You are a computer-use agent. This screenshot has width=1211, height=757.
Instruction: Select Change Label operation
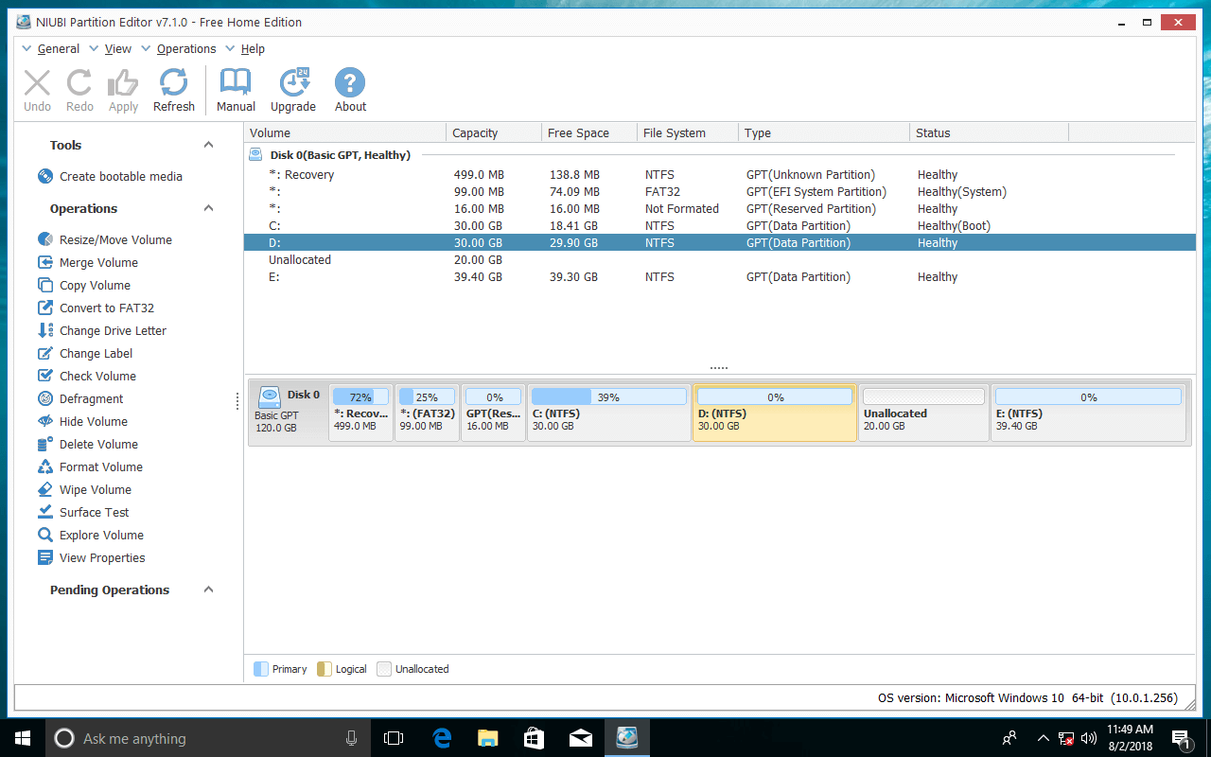click(85, 353)
